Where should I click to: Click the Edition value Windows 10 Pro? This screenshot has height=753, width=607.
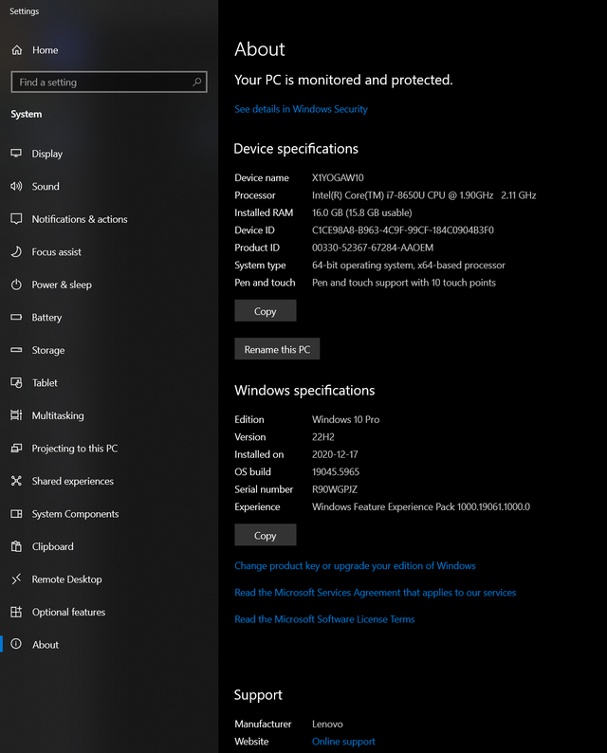coord(346,419)
